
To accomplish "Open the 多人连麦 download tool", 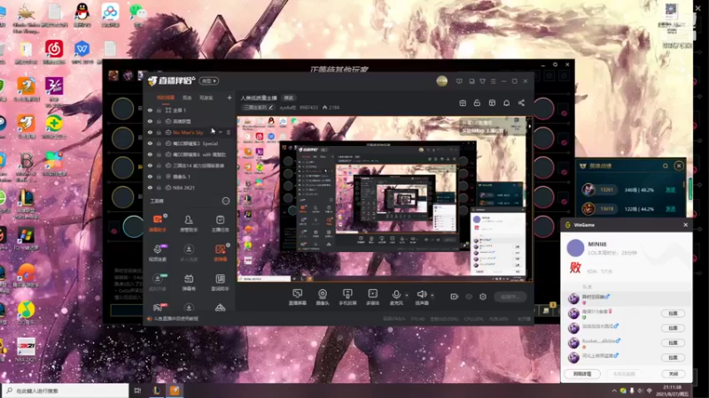I will click(189, 253).
